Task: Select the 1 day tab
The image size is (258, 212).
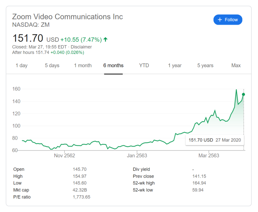Action: point(21,65)
